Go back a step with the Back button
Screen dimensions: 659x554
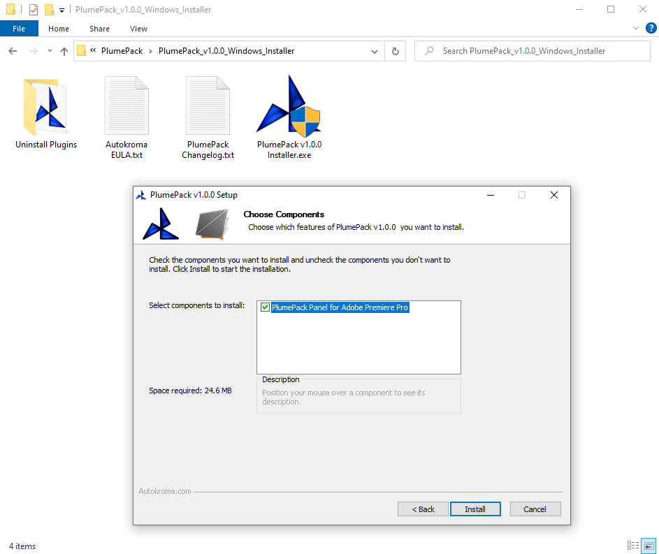pyautogui.click(x=423, y=509)
